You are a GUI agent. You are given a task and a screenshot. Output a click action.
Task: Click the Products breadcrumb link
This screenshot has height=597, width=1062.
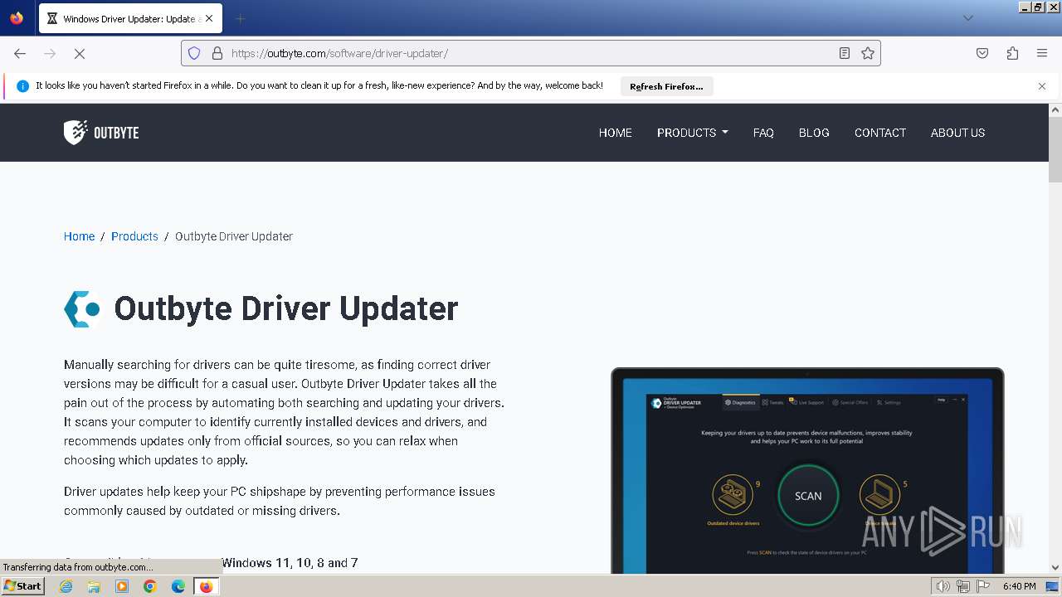[134, 236]
